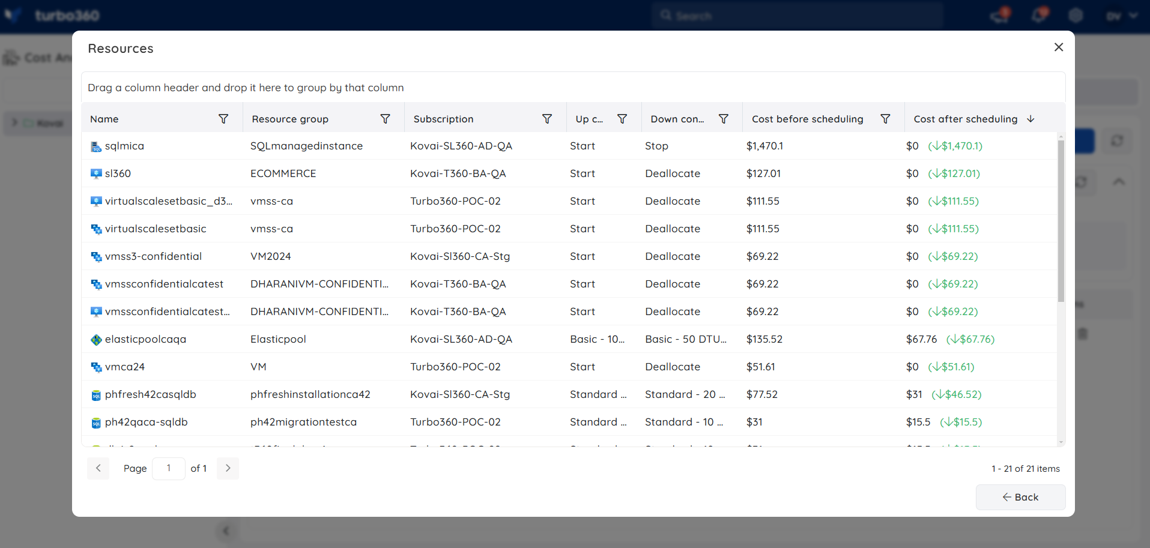Select the vmss3-confidential row name
The height and width of the screenshot is (548, 1150).
153,256
